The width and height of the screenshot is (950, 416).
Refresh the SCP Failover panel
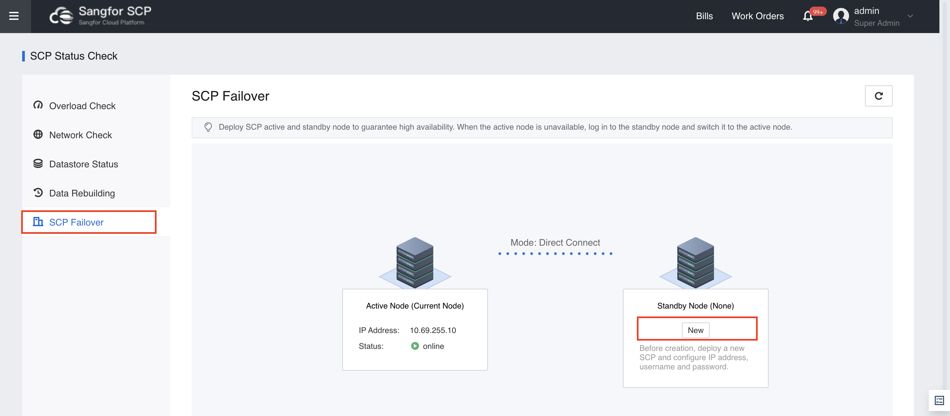coord(879,96)
